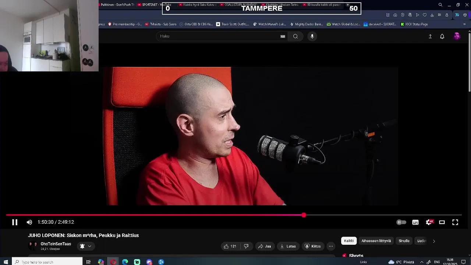Image resolution: width=471 pixels, height=265 pixels.
Task: Click the Lataa download button
Action: pyautogui.click(x=288, y=246)
